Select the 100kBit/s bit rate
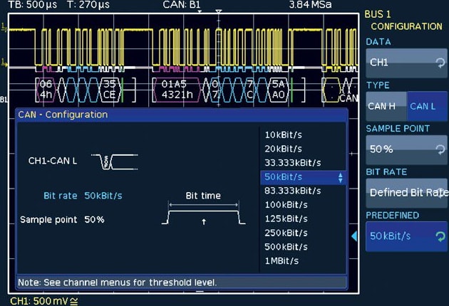 [286, 205]
